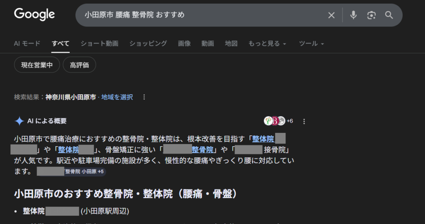Open location three-dot options menu
The image size is (425, 224).
[144, 97]
